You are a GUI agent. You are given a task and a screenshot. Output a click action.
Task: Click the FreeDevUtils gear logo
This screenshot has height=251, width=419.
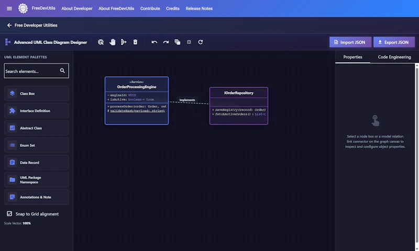(23, 8)
